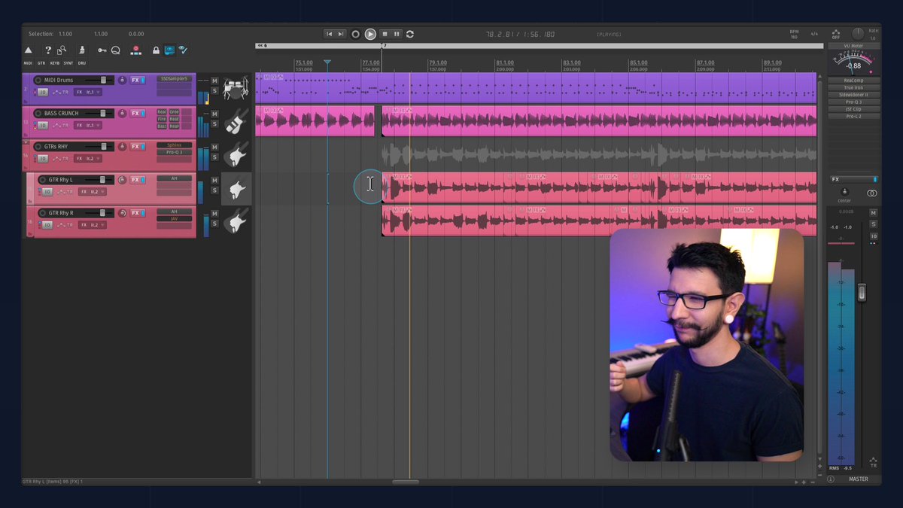Open the ReaComp master effect

coord(853,81)
